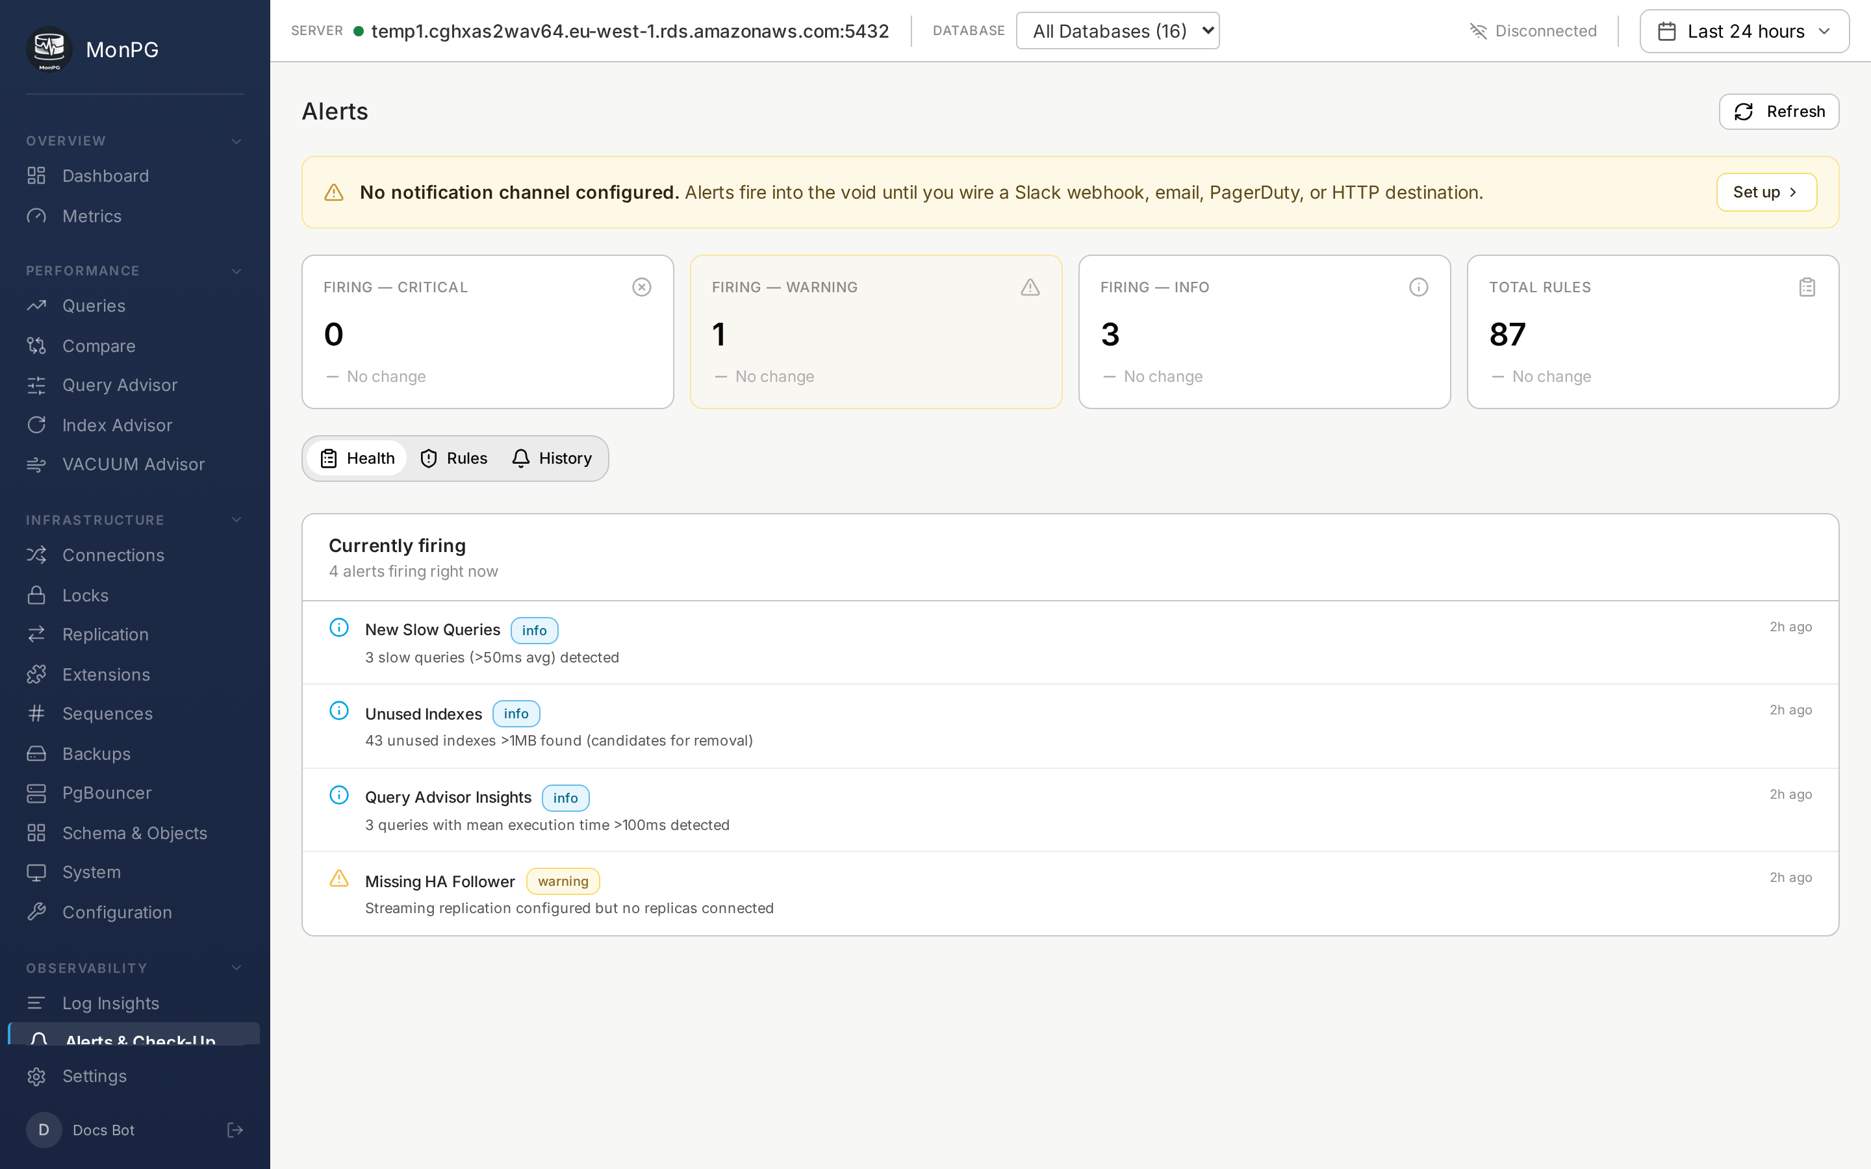Open the Missing HA Follower alert
The height and width of the screenshot is (1169, 1871).
1070,893
